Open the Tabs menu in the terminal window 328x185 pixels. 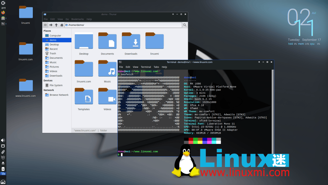pyautogui.click(x=156, y=67)
